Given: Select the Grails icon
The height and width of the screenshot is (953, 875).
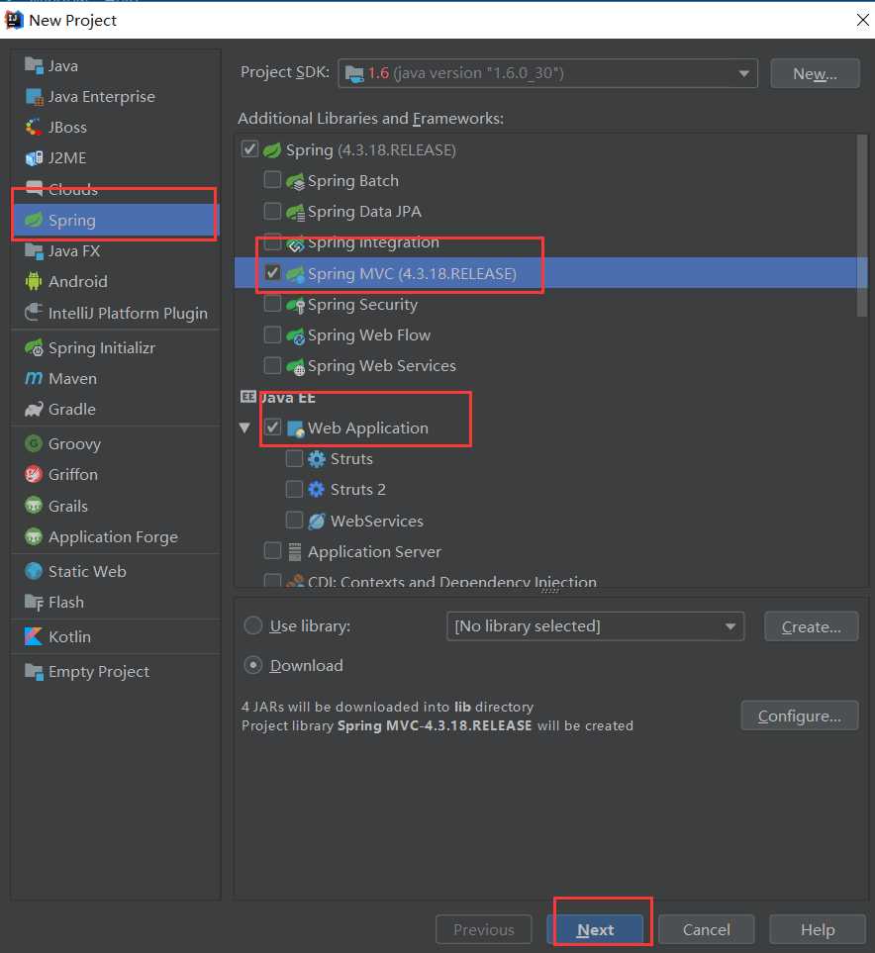Looking at the screenshot, I should [x=34, y=506].
